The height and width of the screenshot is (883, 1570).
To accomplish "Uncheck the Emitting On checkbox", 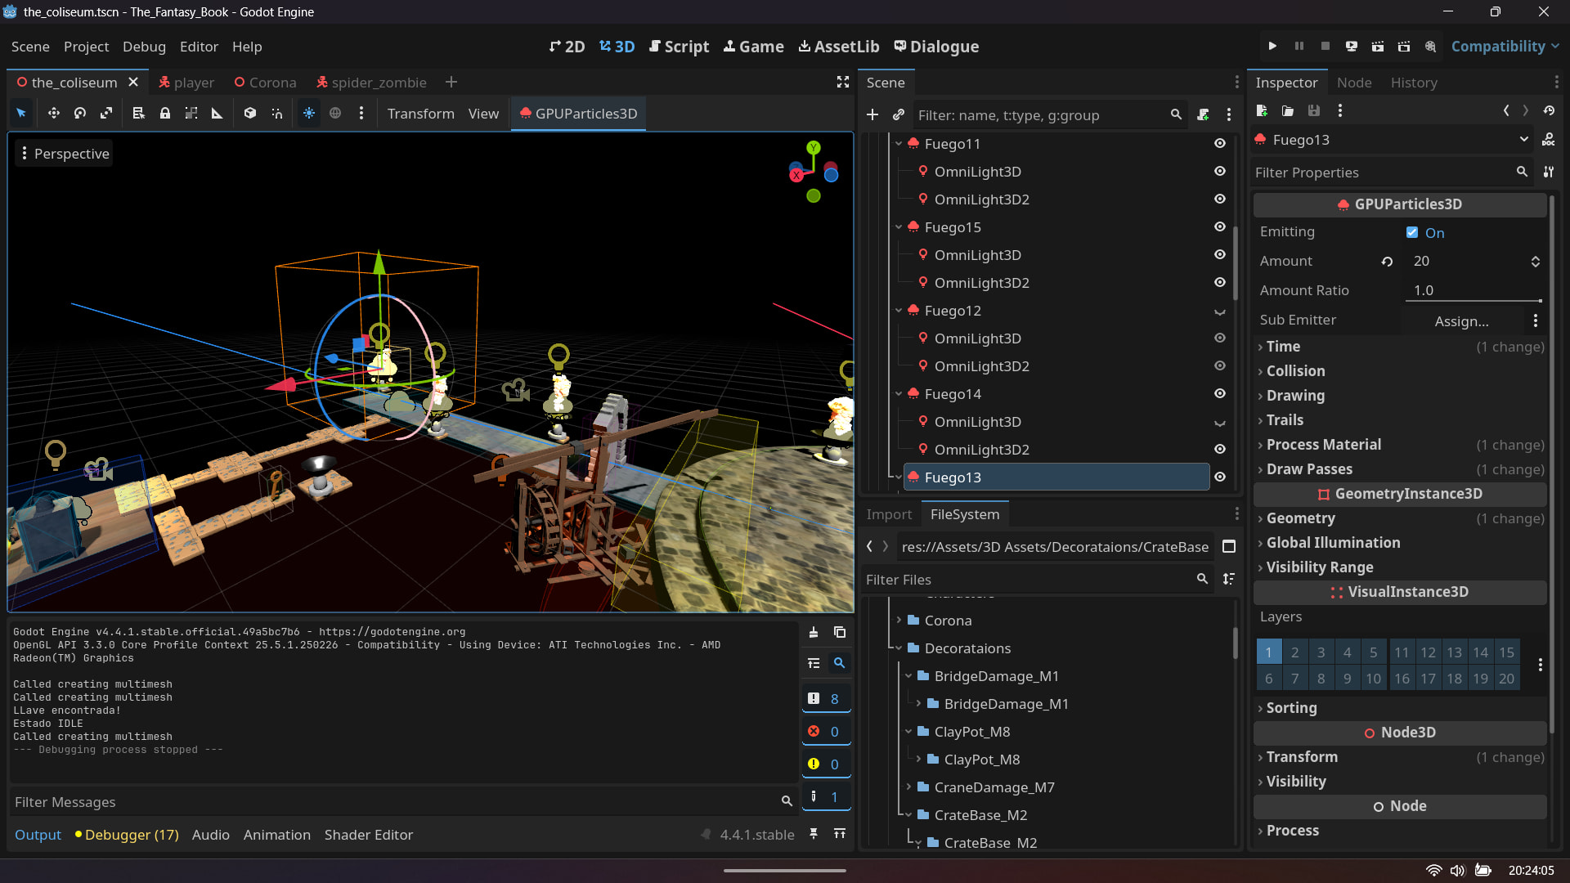I will pyautogui.click(x=1412, y=232).
